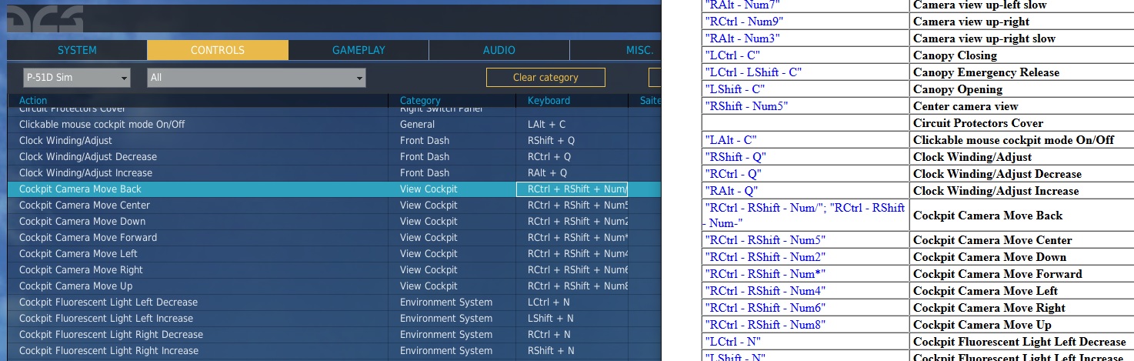1134x361 pixels.
Task: Select the Cockpit Camera Move Forward row
Action: (335, 237)
